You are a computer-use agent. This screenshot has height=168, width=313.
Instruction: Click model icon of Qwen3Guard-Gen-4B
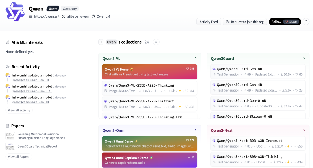coord(214,85)
